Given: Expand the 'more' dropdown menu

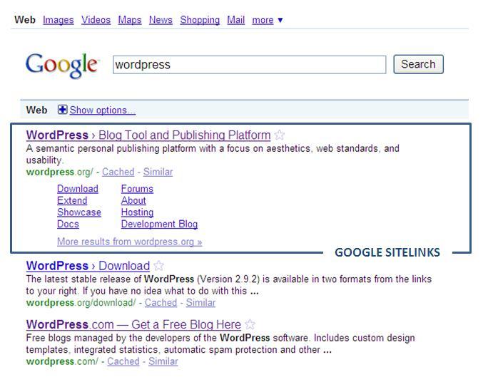Looking at the screenshot, I should [268, 20].
